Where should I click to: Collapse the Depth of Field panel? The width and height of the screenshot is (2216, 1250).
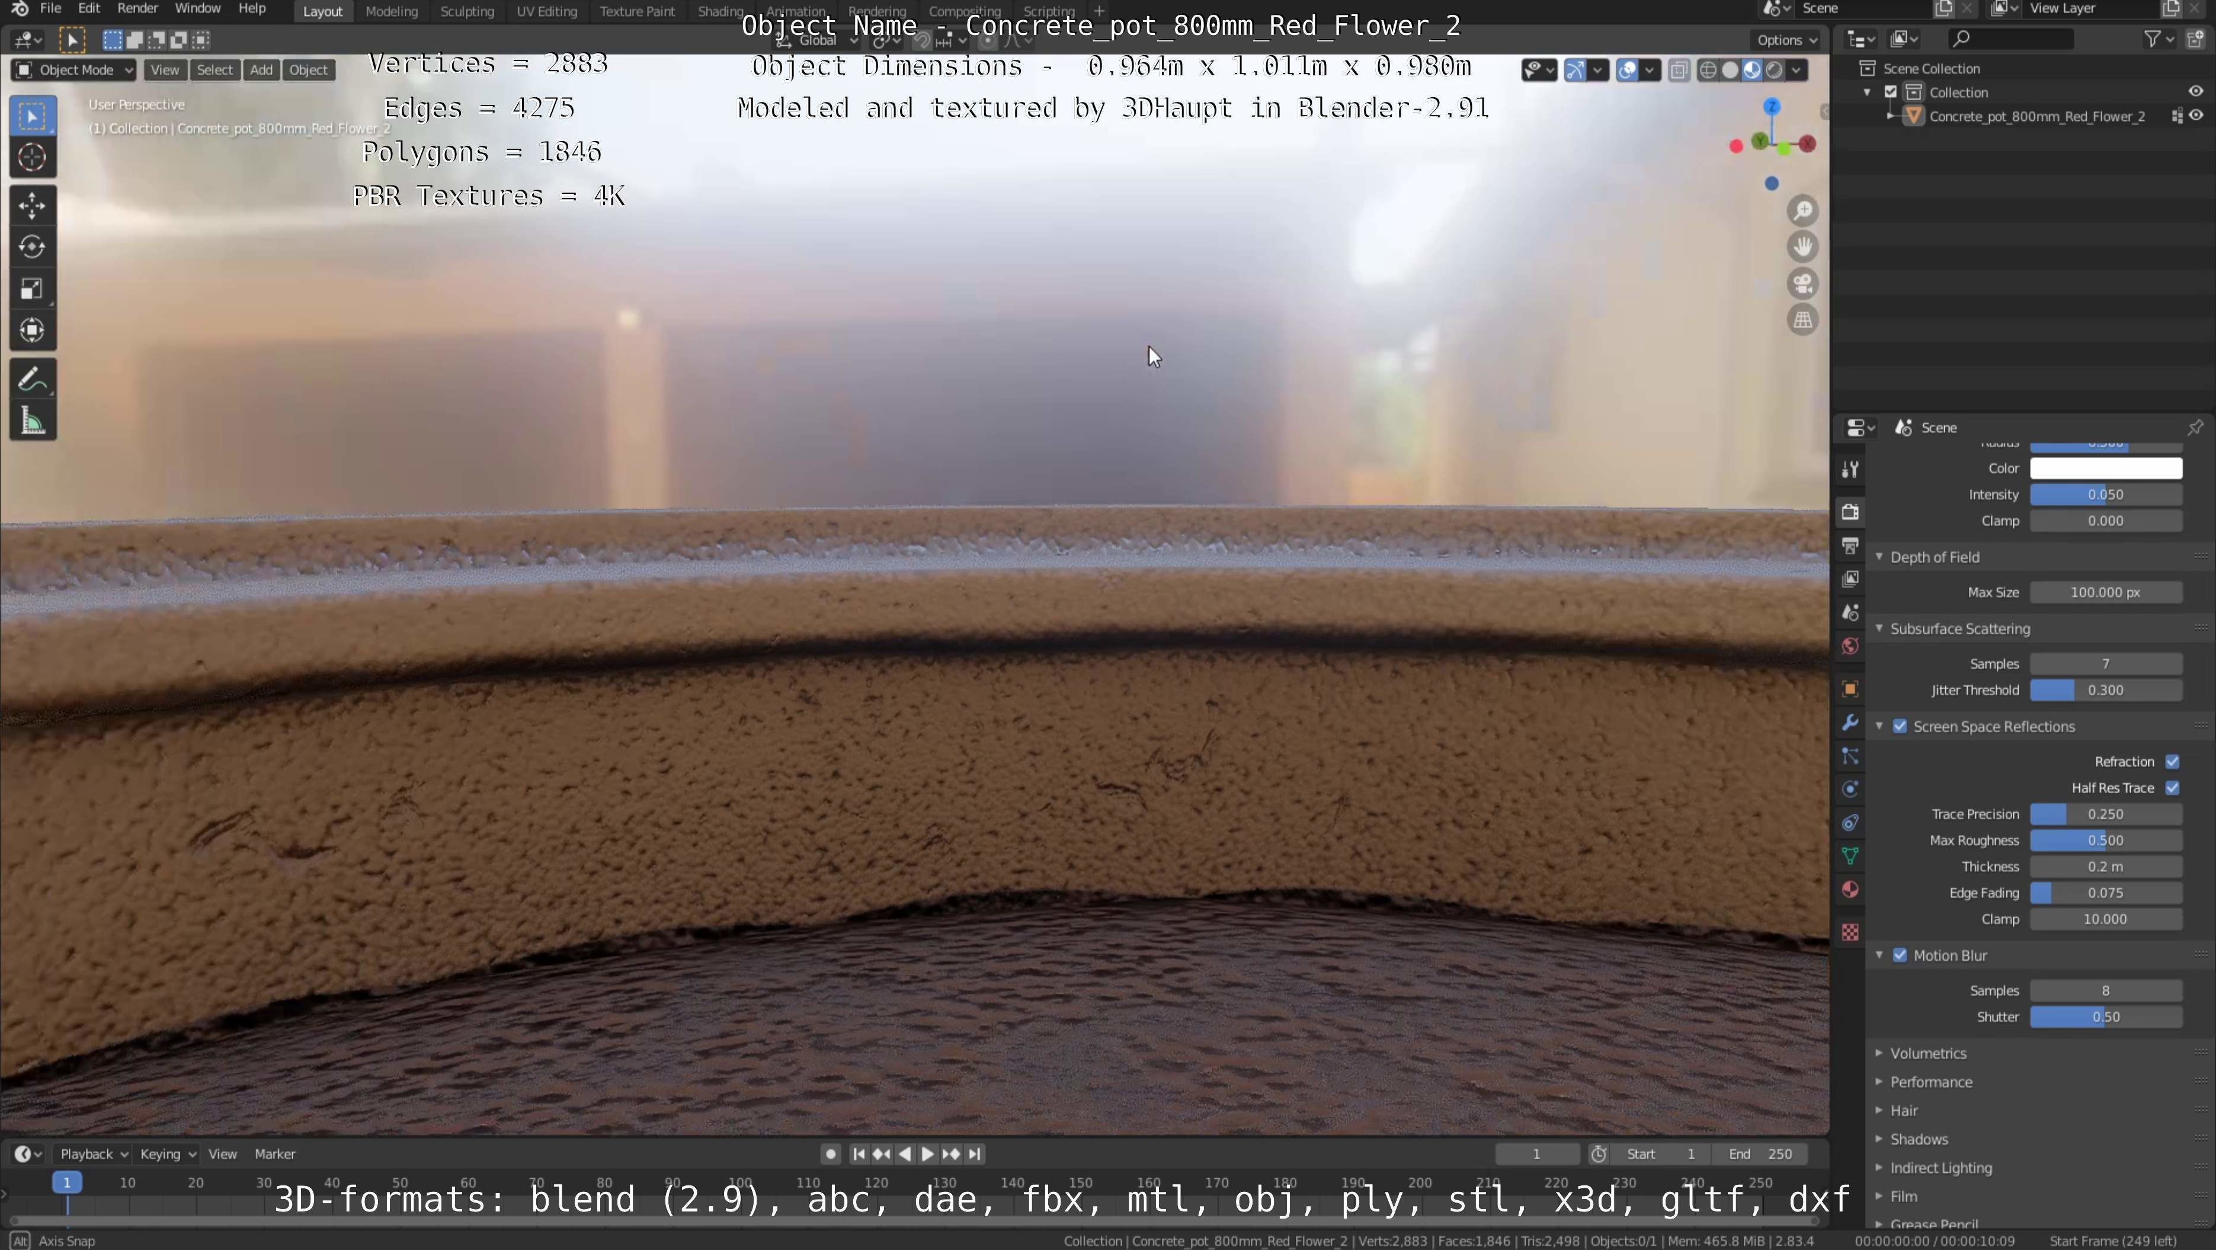[x=1934, y=558]
